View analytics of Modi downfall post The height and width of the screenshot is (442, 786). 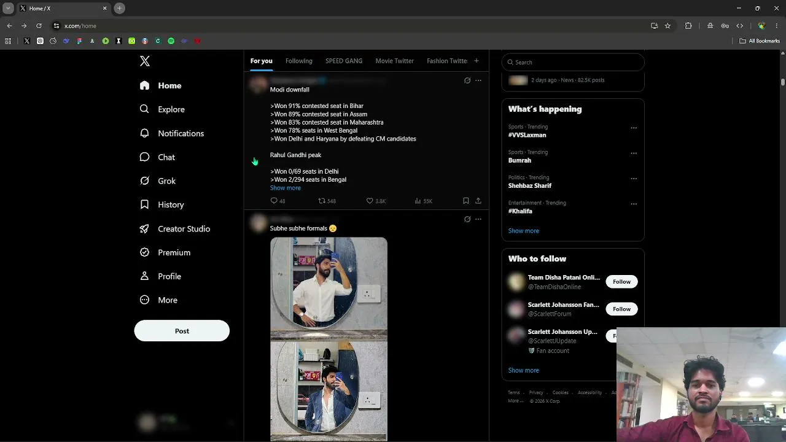pos(424,201)
